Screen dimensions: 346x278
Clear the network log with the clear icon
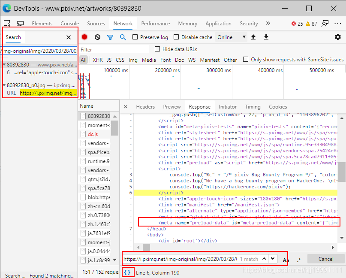pyautogui.click(x=97, y=37)
